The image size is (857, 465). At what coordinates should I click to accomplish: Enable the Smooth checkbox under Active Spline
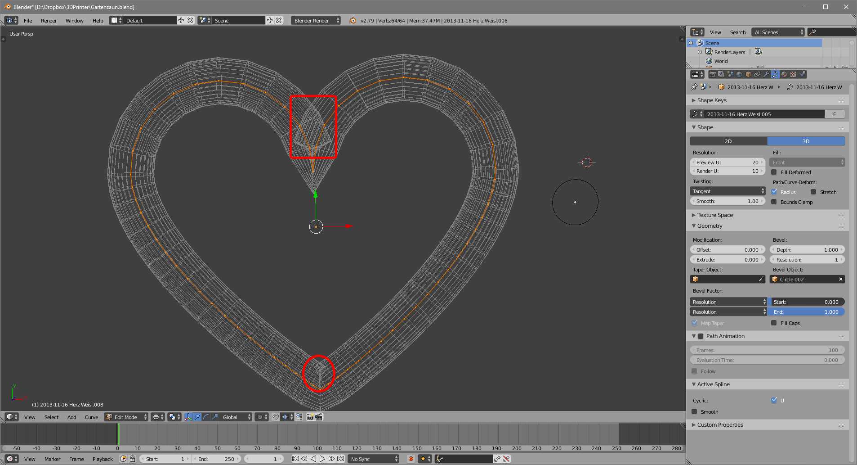695,411
